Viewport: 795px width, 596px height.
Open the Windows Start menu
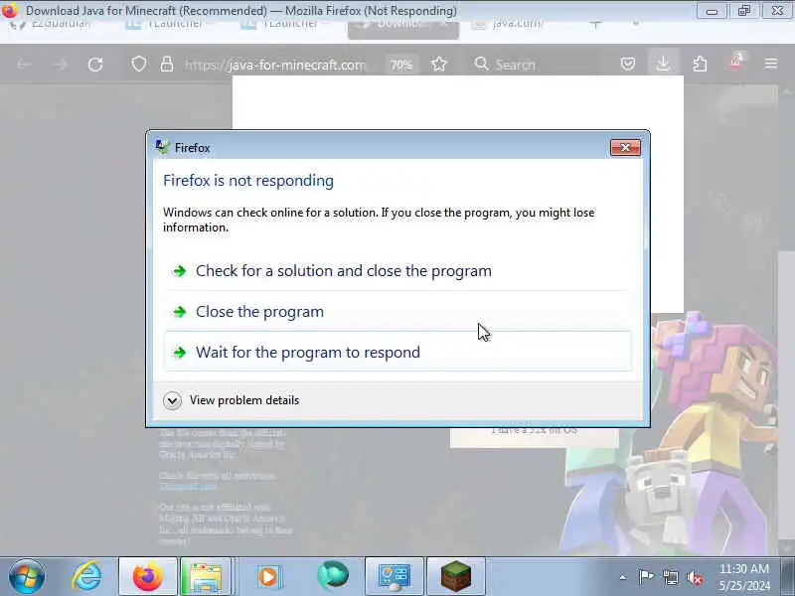[x=27, y=576]
